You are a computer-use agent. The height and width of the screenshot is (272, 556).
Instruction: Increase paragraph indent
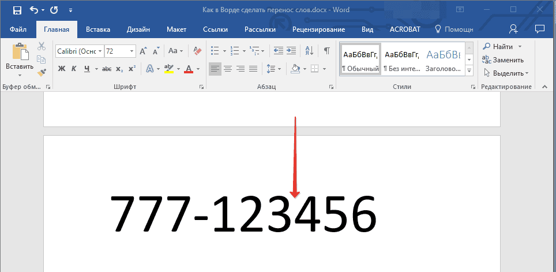point(291,51)
